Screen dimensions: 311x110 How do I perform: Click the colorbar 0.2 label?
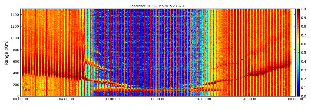coord(304,79)
